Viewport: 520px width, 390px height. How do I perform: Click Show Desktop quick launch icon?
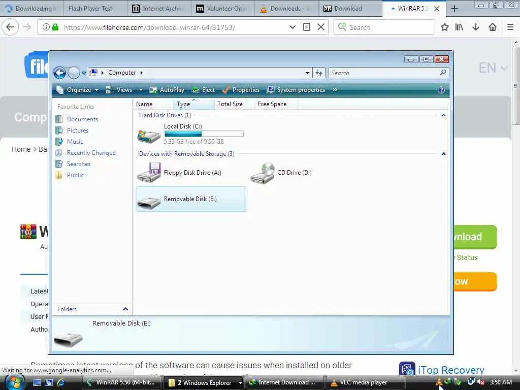pos(37,382)
